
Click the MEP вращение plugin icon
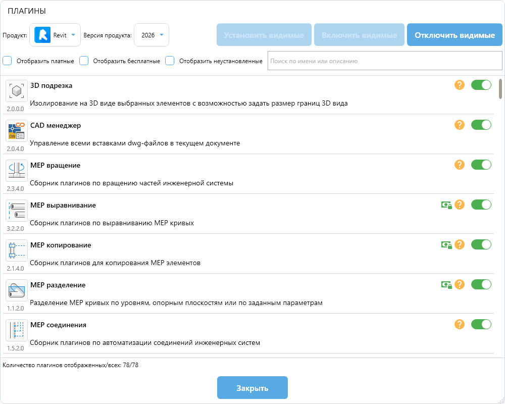(x=17, y=171)
